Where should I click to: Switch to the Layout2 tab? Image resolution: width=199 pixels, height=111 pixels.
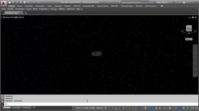point(26,107)
